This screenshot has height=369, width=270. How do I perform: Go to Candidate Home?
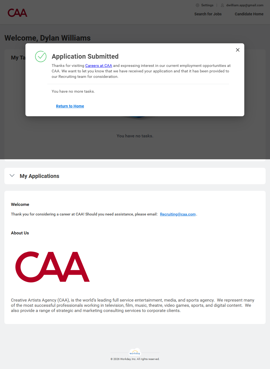[x=249, y=14]
